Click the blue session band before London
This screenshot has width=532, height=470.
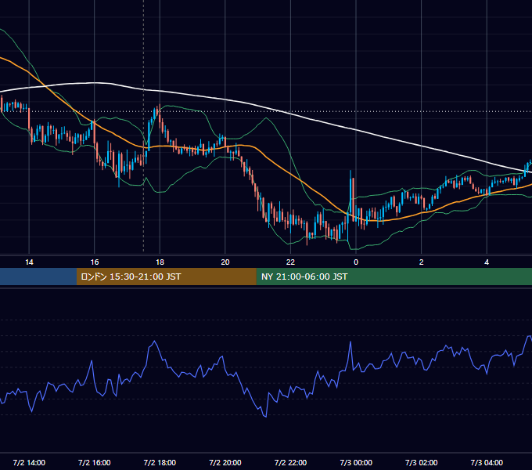(38, 277)
